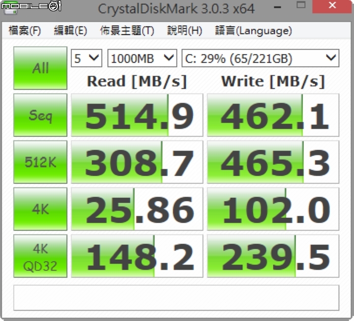Start the 512K benchmark test
This screenshot has height=321, width=354.
coord(40,162)
